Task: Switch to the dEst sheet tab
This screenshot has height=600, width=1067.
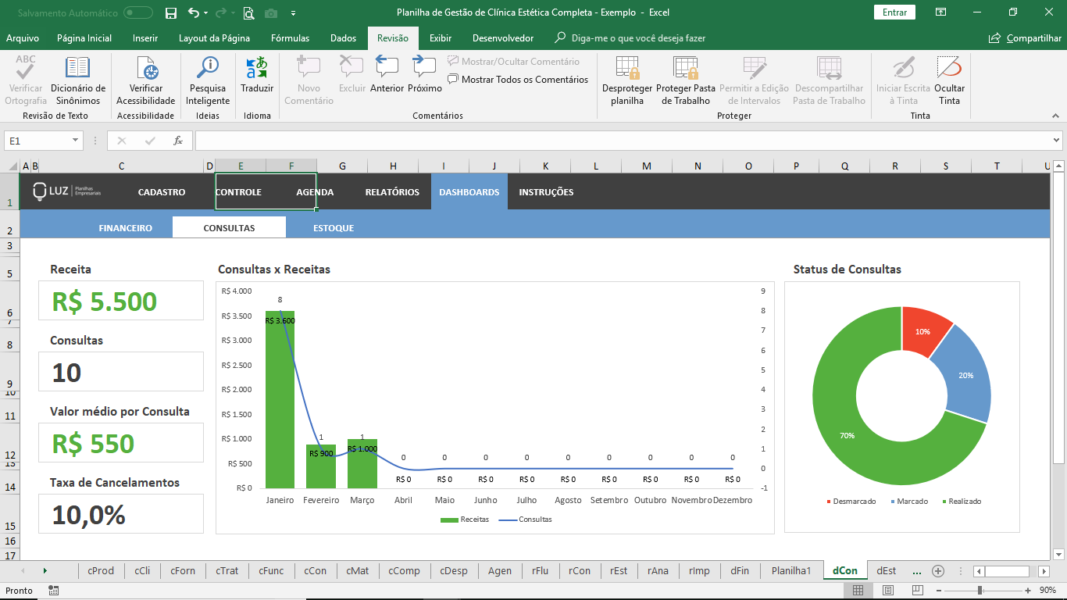Action: tap(886, 570)
